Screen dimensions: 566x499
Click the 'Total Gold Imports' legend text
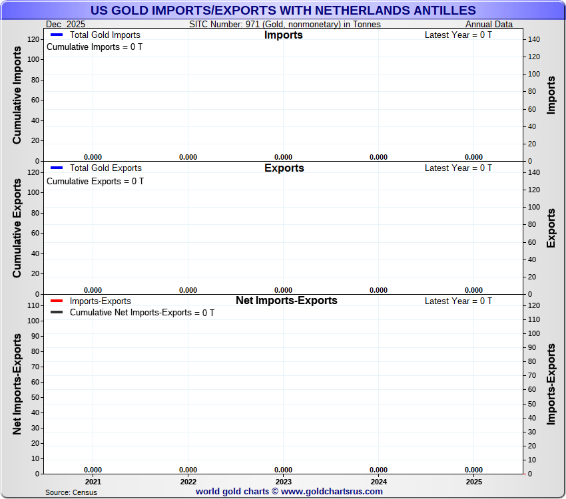(x=105, y=35)
